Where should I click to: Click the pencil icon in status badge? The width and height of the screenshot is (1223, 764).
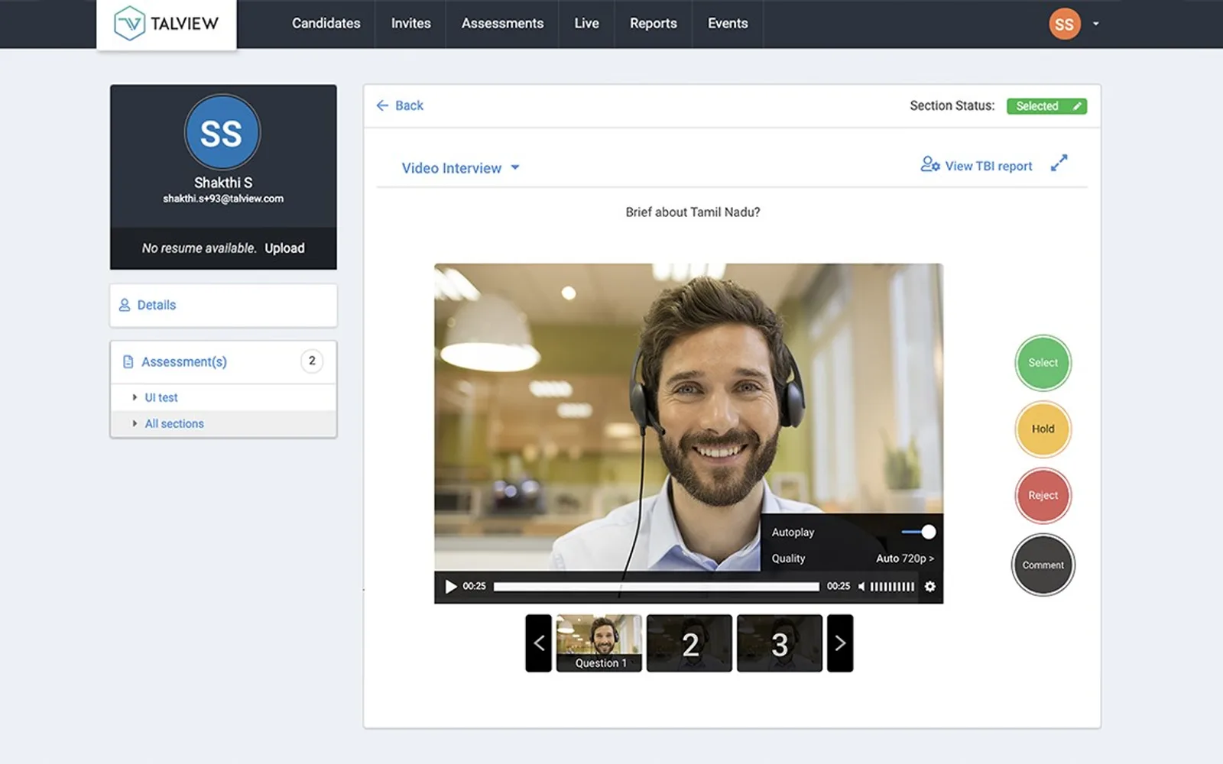pyautogui.click(x=1076, y=106)
